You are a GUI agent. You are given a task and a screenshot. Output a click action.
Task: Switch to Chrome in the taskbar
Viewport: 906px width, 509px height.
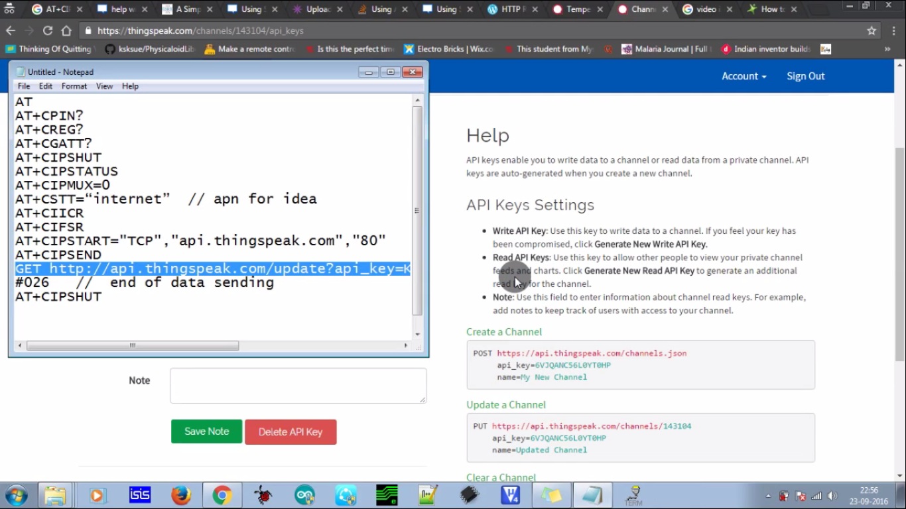tap(222, 495)
